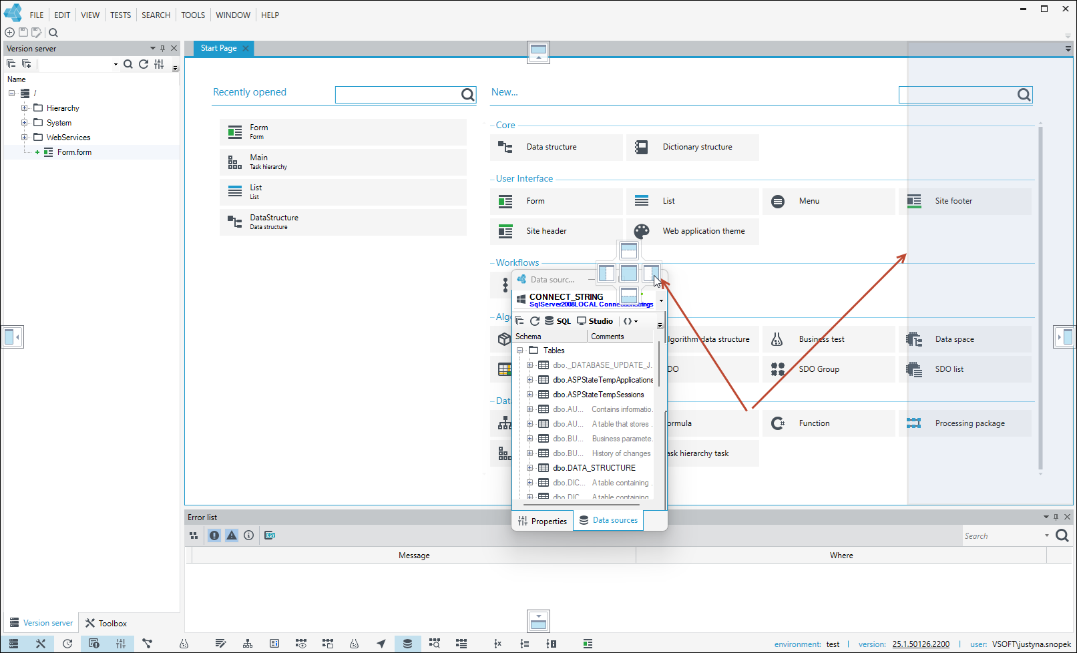Show warnings in Error list
This screenshot has height=653, width=1077.
pos(232,535)
